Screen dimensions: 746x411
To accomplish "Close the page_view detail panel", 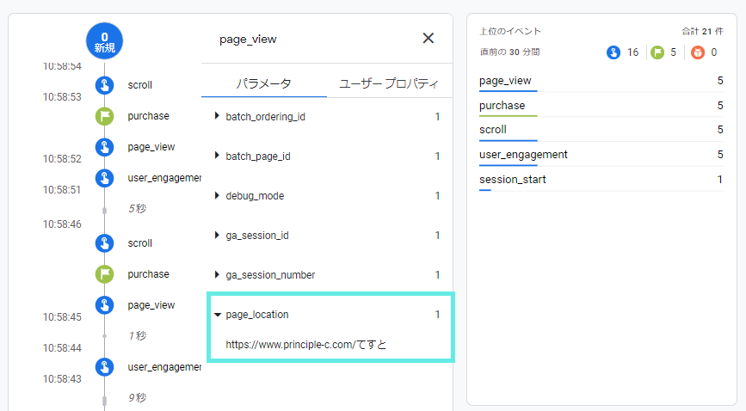I will click(x=428, y=38).
